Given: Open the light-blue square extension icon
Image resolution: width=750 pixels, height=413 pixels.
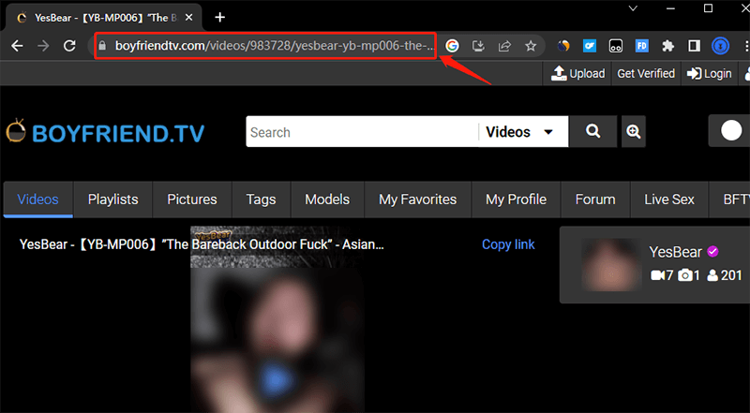Looking at the screenshot, I should pos(590,46).
